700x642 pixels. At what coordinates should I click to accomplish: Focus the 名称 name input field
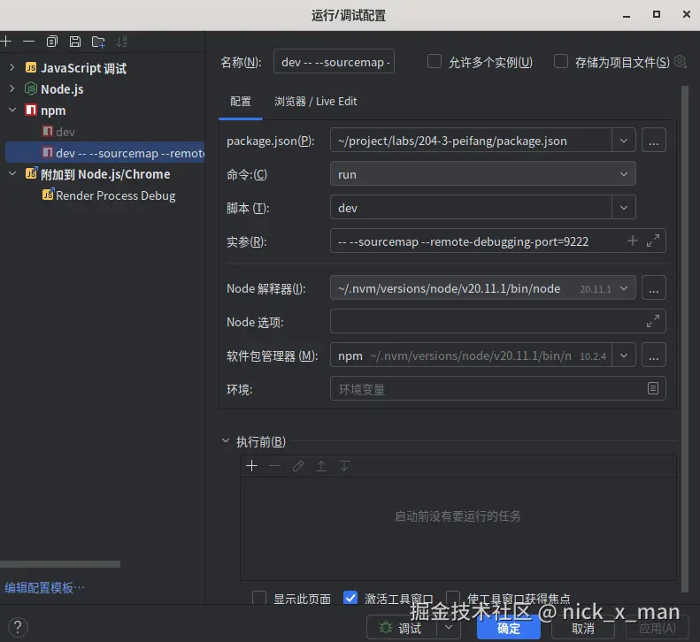(x=334, y=62)
